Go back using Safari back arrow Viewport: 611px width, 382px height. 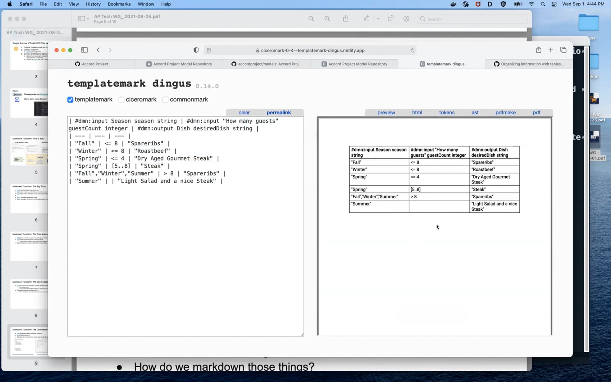pyautogui.click(x=98, y=50)
